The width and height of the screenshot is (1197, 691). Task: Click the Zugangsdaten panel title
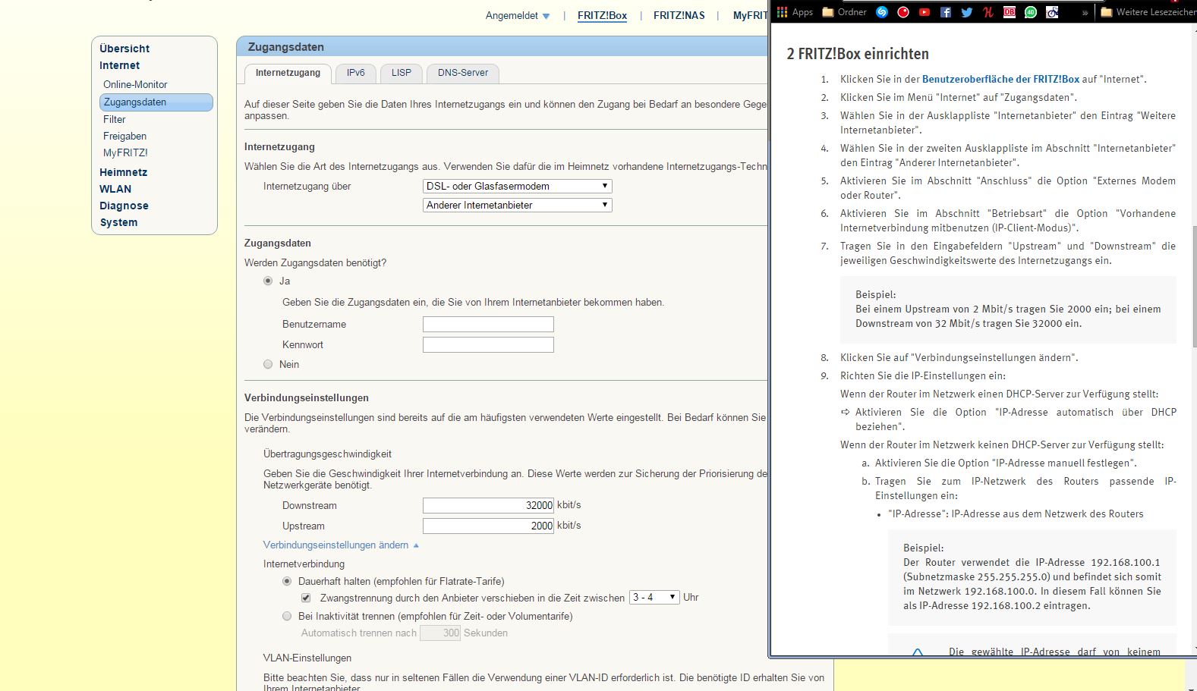click(286, 47)
